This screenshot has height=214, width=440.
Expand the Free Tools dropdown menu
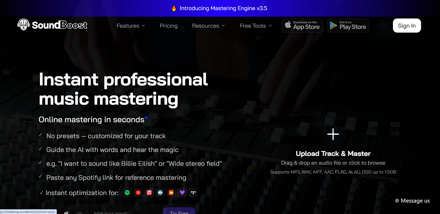pyautogui.click(x=256, y=26)
